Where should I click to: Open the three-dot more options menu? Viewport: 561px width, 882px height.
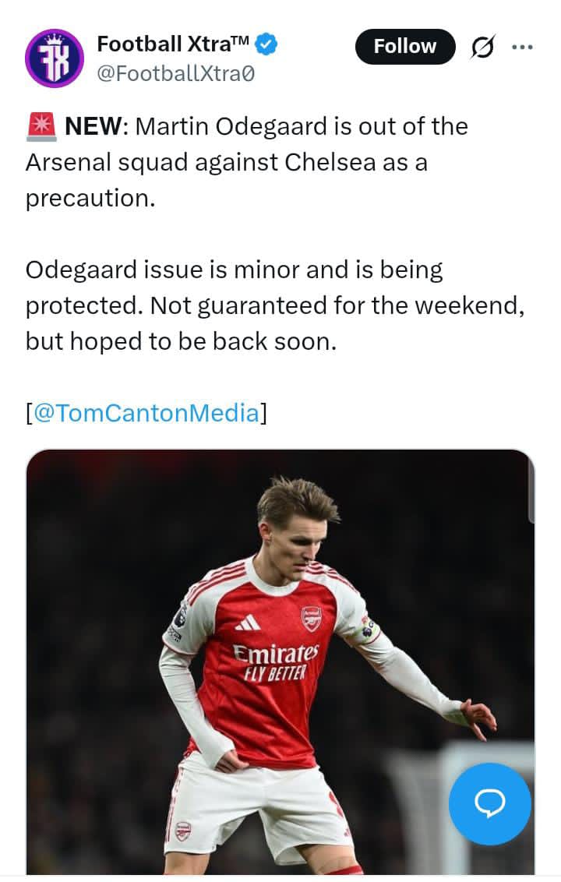point(521,47)
